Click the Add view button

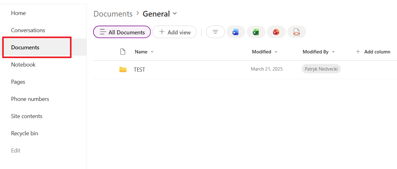click(174, 32)
